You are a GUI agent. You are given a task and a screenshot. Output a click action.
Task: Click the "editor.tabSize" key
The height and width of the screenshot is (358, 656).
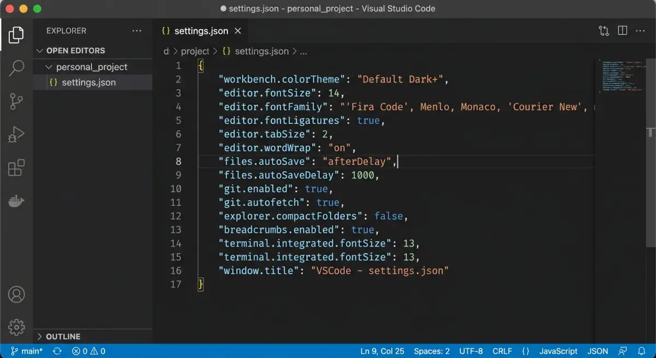[265, 134]
